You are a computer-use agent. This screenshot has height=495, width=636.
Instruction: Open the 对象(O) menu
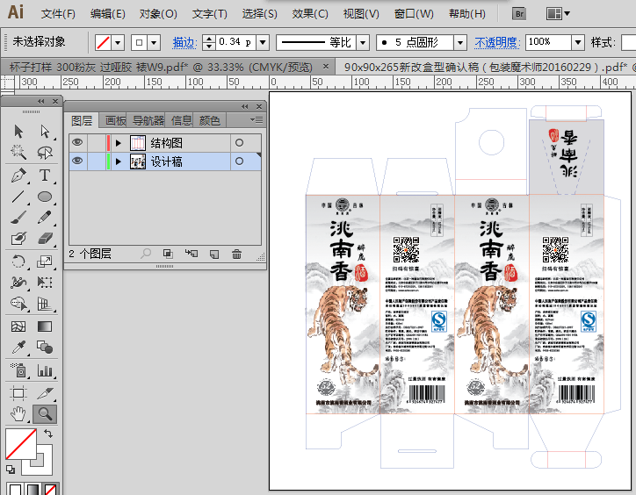[x=158, y=14]
